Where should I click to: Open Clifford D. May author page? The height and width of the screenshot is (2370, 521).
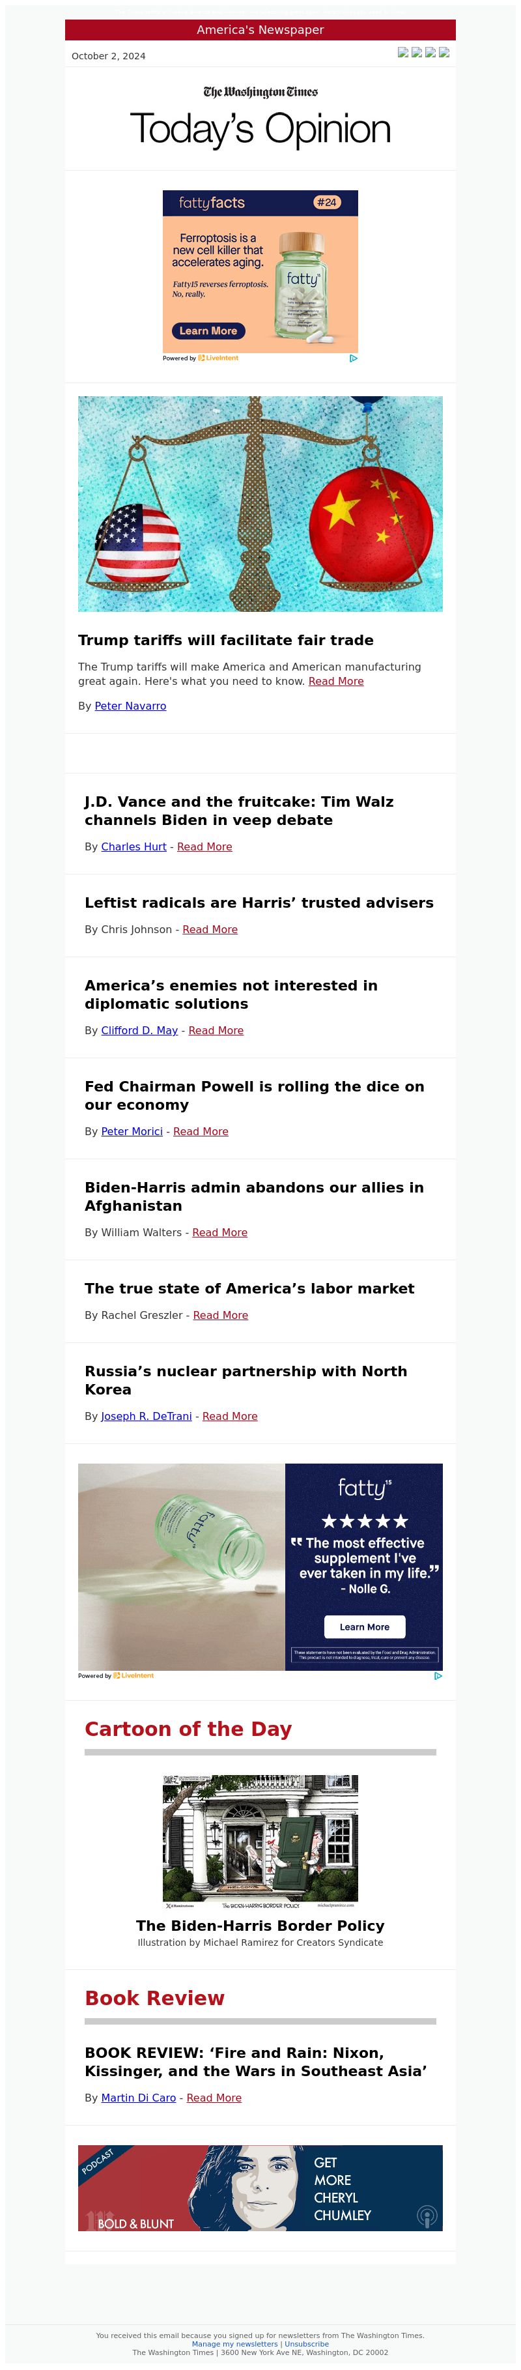pos(139,1030)
